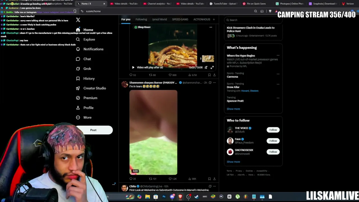View analytics of the I'm in tears post

(x=192, y=179)
